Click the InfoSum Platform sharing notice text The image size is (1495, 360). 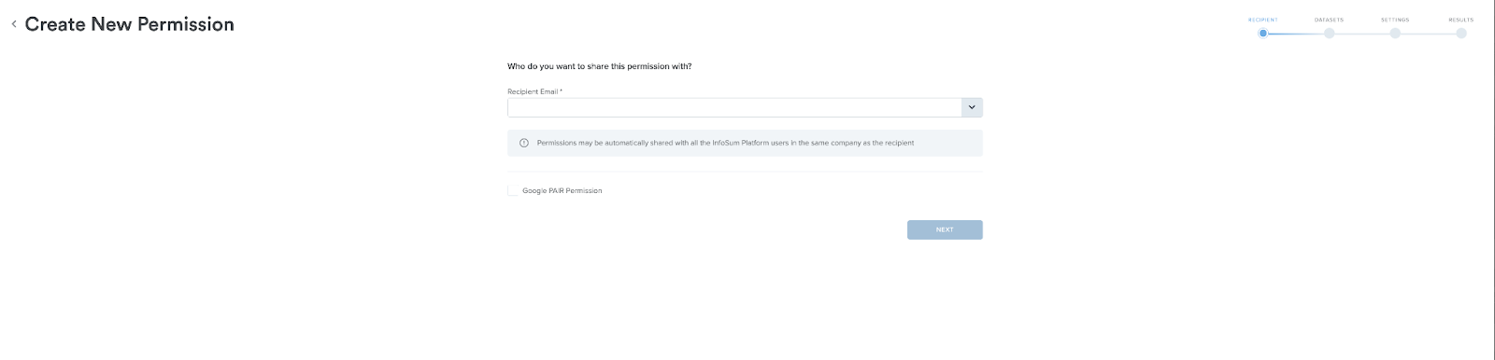click(725, 143)
